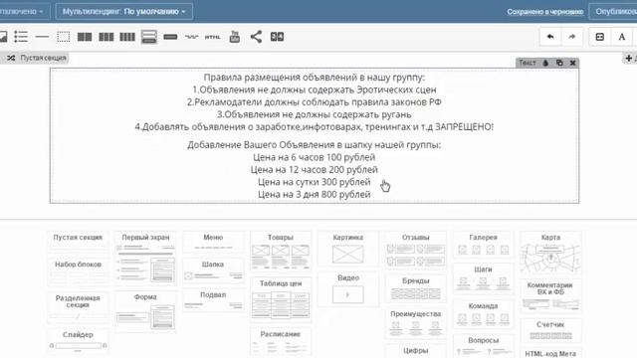Undo the last action
This screenshot has height=358, width=637.
550,37
